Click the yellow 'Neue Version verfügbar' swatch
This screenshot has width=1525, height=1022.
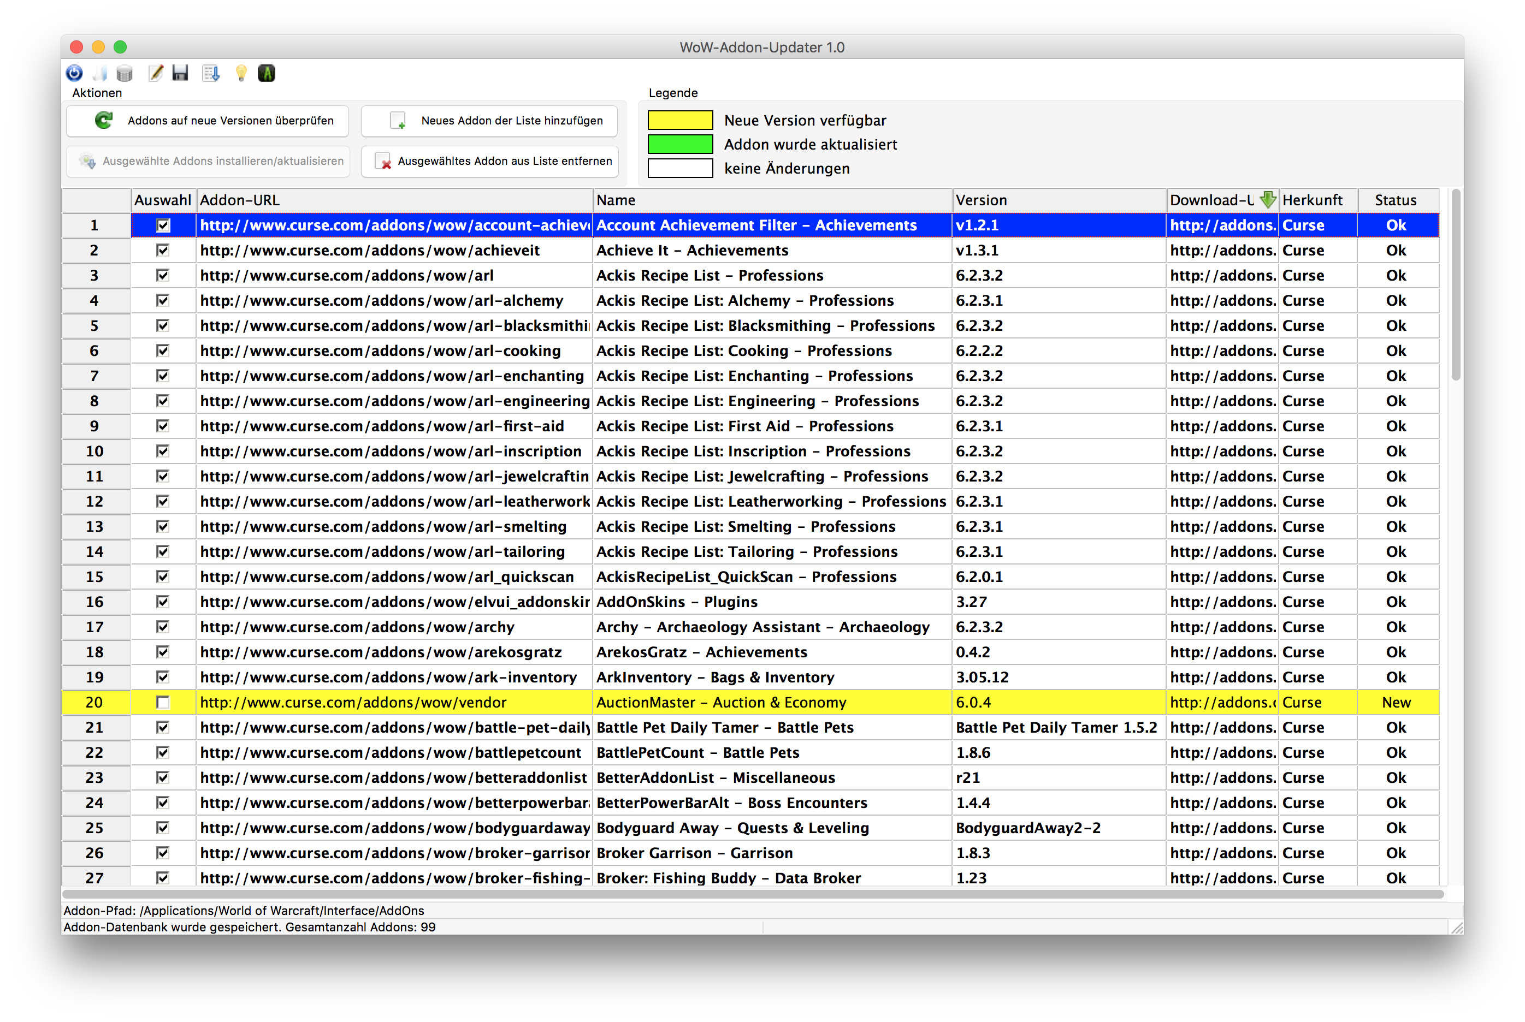680,121
